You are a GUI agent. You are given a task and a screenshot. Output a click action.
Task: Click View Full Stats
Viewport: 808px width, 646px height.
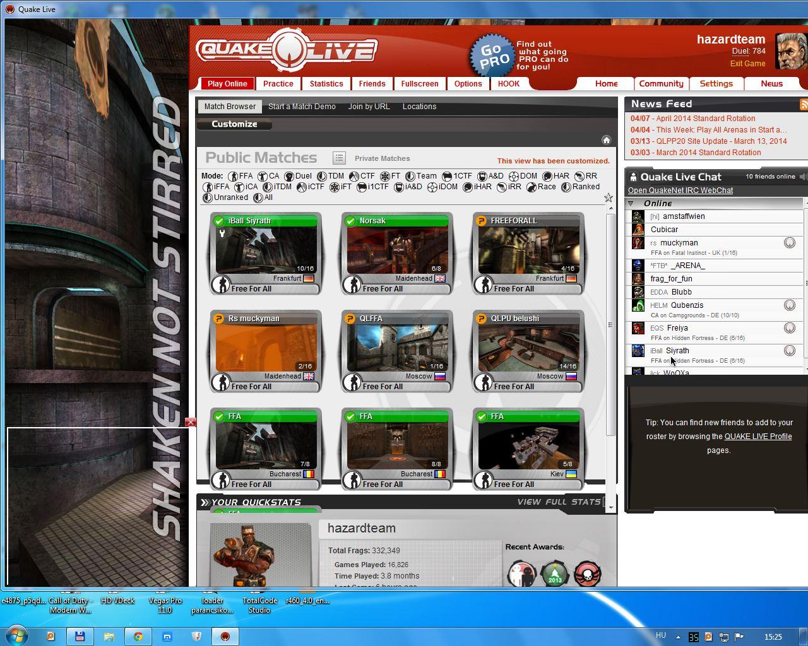tap(559, 502)
